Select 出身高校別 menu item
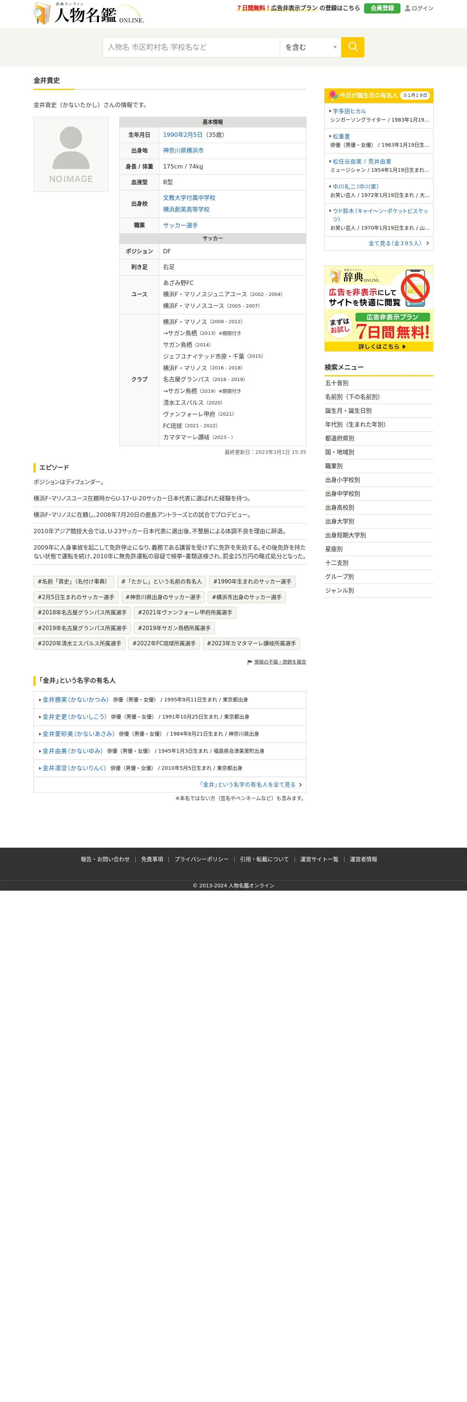467x1402 pixels. 379,508
